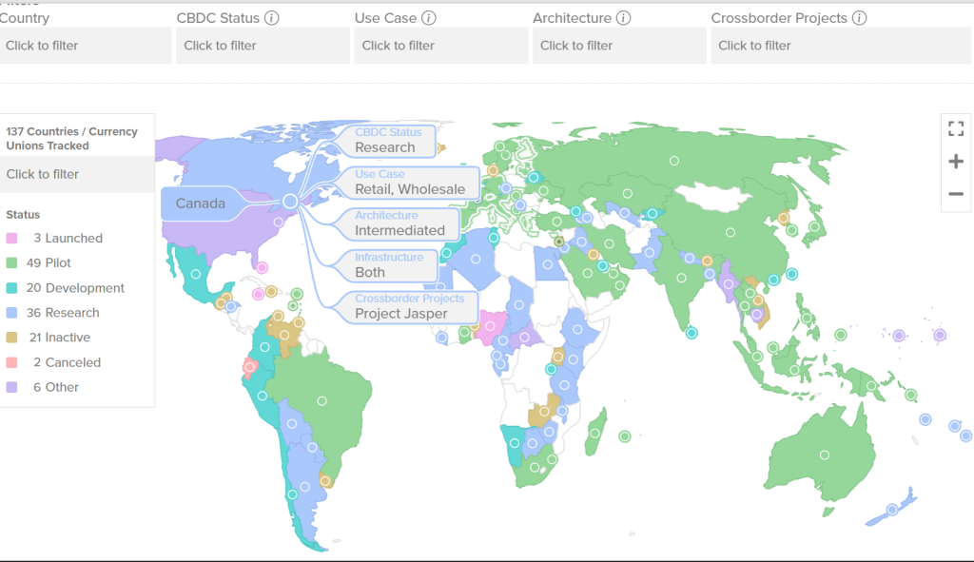Click the fullscreen map icon

[956, 129]
